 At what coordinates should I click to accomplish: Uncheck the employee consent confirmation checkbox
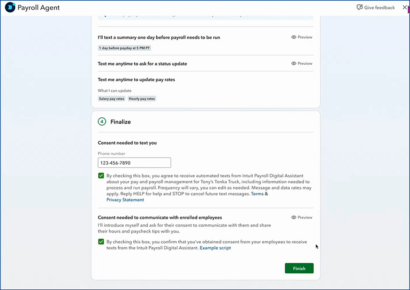pos(101,242)
